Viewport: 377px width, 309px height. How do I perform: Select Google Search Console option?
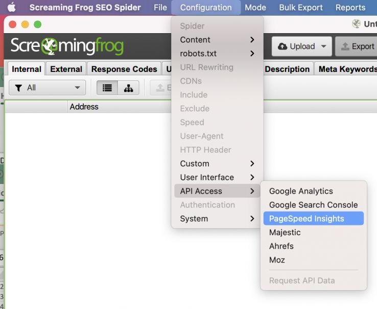(313, 205)
